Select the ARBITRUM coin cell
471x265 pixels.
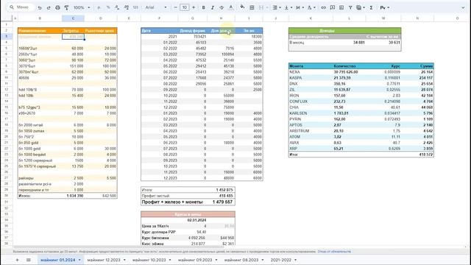(x=311, y=131)
